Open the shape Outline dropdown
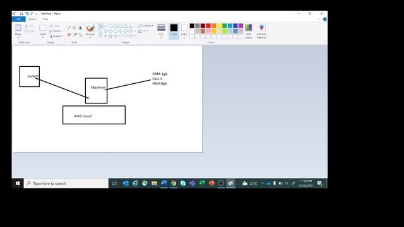 [145, 26]
